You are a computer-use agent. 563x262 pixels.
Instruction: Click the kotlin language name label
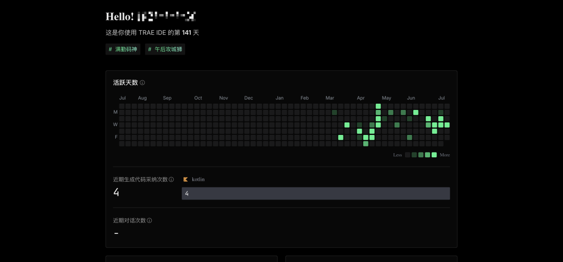tap(198, 179)
